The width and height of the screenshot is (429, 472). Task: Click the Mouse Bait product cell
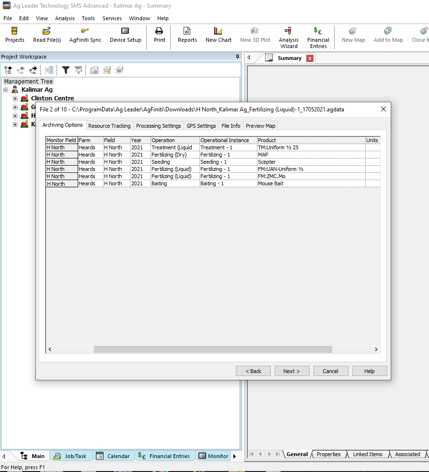click(311, 183)
